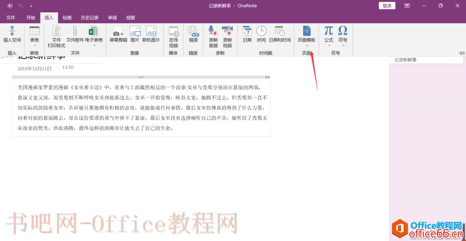Click the Equation pi icon
The image size is (466, 241).
[x=329, y=30]
